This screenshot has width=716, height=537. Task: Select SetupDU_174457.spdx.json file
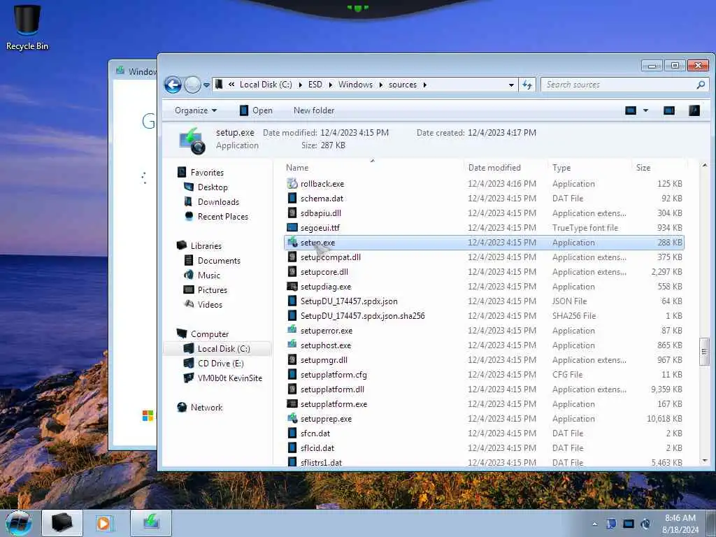pyautogui.click(x=349, y=301)
